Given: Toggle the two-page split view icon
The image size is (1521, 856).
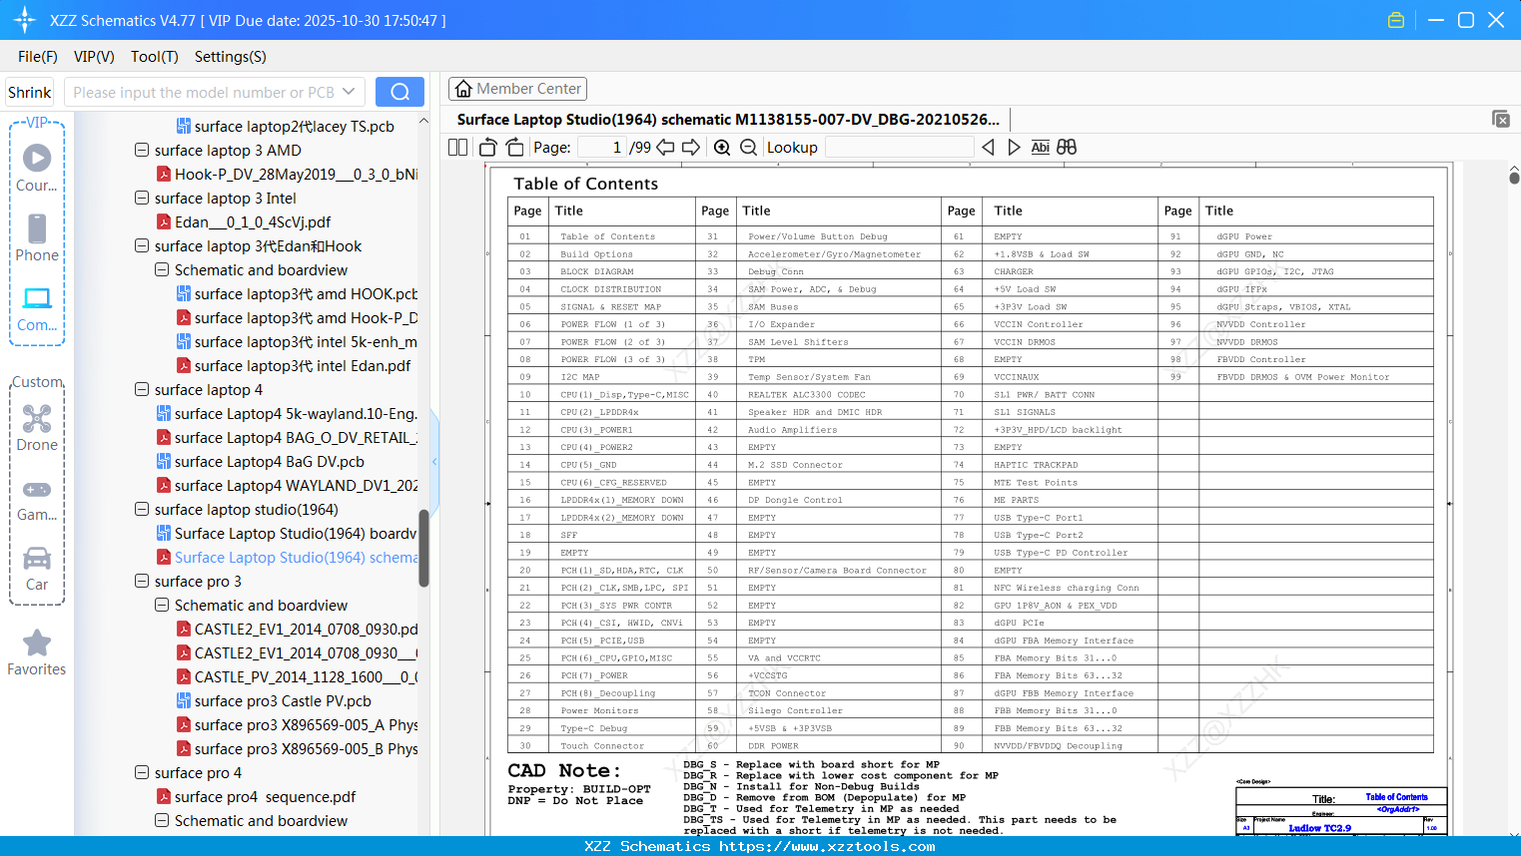Looking at the screenshot, I should tap(457, 147).
